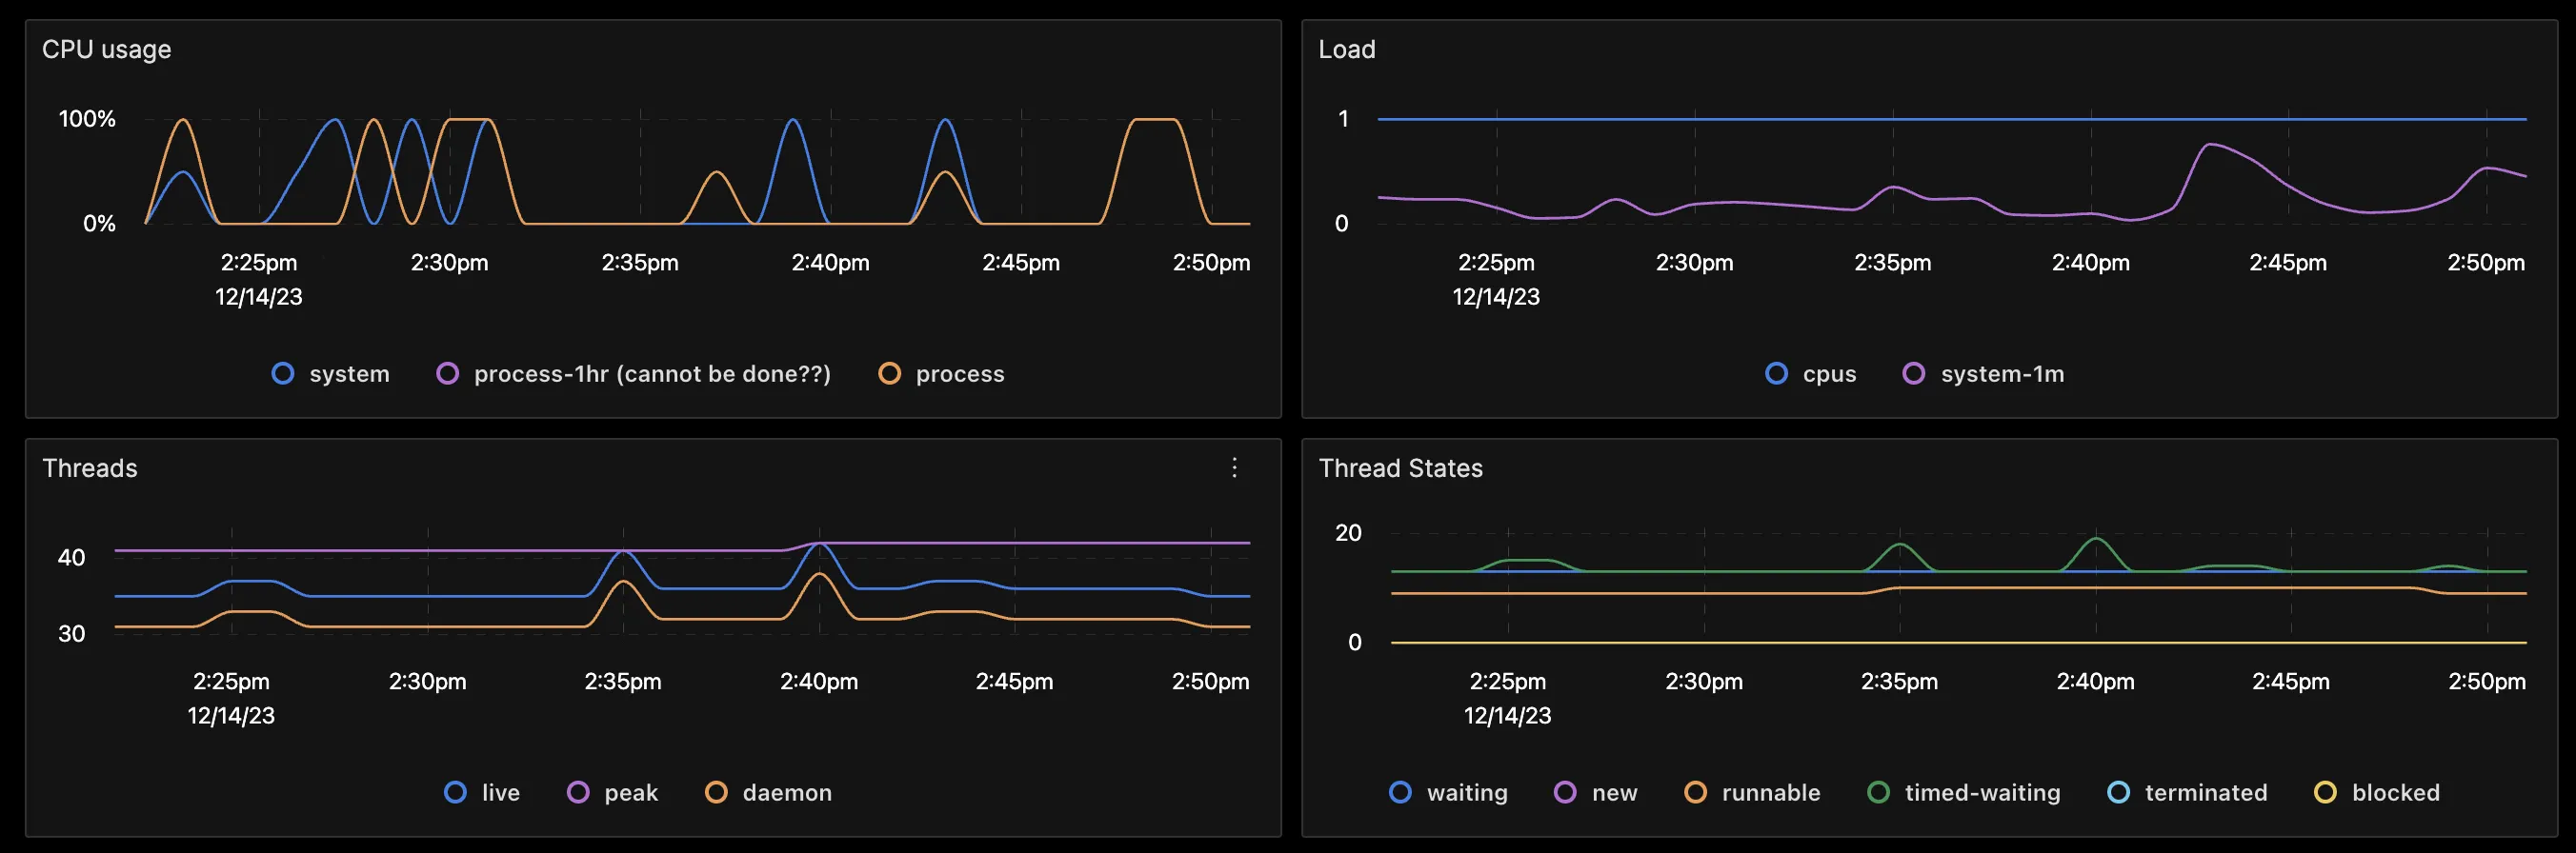Toggle the daemon threads legend item
Viewport: 2576px width, 853px height.
768,792
